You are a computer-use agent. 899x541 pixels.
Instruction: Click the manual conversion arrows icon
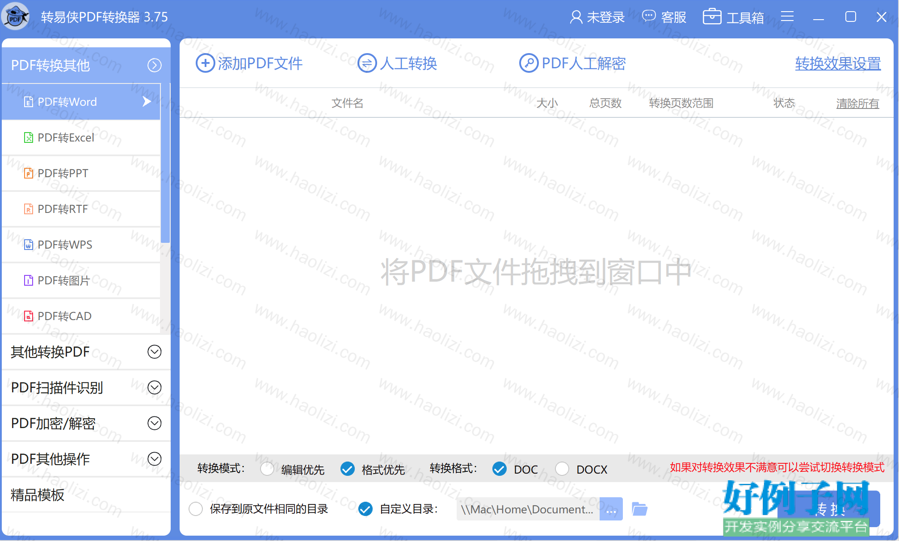pos(367,63)
